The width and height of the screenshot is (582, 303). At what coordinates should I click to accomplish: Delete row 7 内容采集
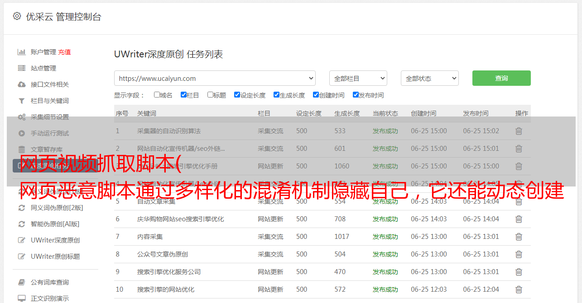coord(519,237)
